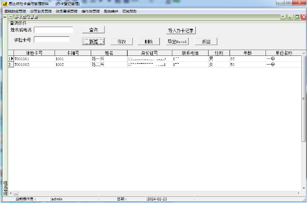Viewport: 307px width, 204px height.
Task: Click the horizontal scrollbar thumb
Action: pos(16,193)
